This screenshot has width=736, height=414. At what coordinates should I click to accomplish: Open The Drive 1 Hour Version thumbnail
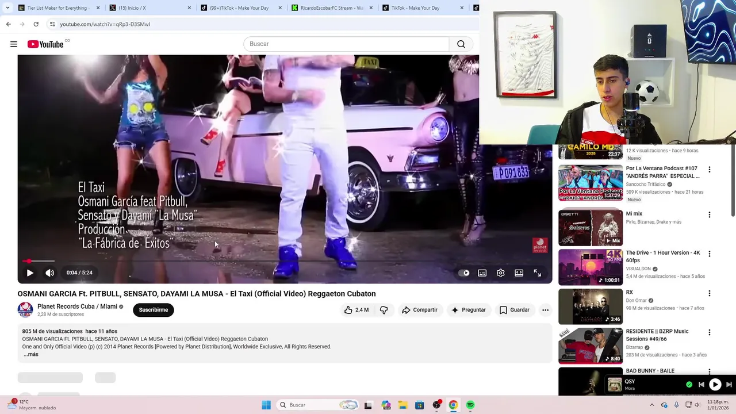click(x=591, y=267)
